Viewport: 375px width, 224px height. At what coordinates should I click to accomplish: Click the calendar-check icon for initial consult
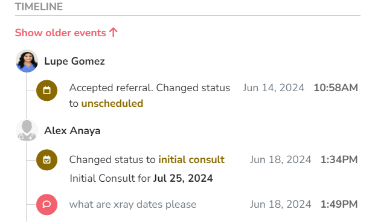[x=46, y=159]
